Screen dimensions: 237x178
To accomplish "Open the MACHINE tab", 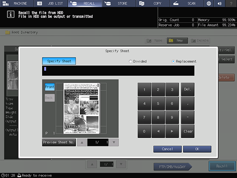I will pyautogui.click(x=17, y=3).
